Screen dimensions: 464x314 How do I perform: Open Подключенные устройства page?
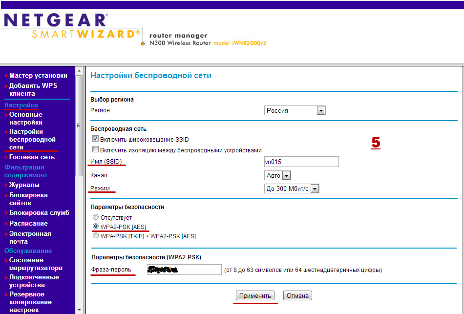pyautogui.click(x=34, y=281)
